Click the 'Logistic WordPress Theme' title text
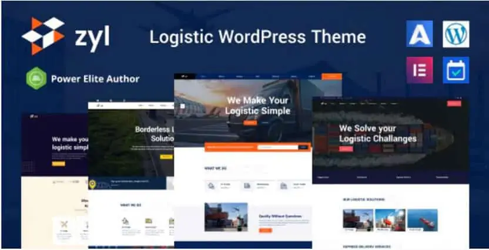 pyautogui.click(x=257, y=37)
